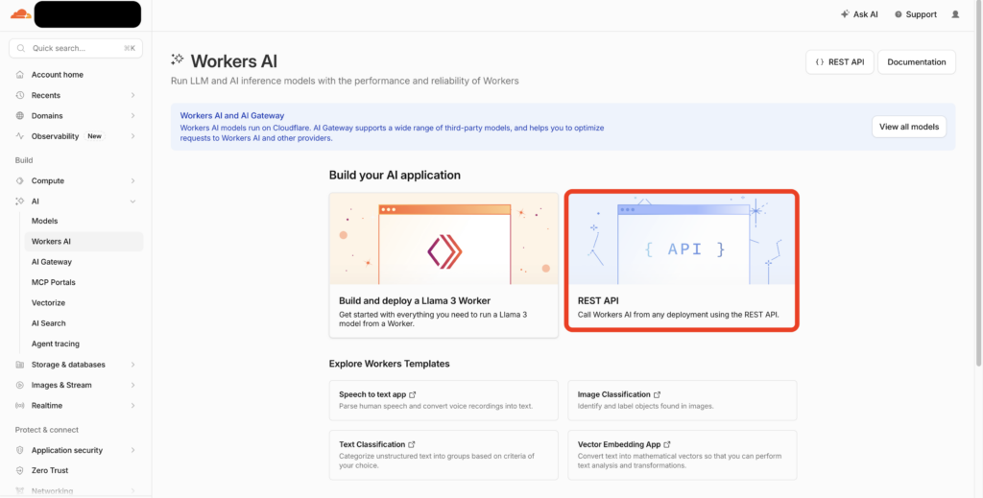Collapse the AI section chevron

(x=132, y=202)
